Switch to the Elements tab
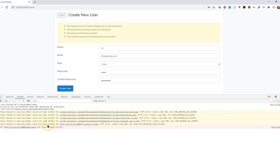This screenshot has height=157, width=280. 10,97
